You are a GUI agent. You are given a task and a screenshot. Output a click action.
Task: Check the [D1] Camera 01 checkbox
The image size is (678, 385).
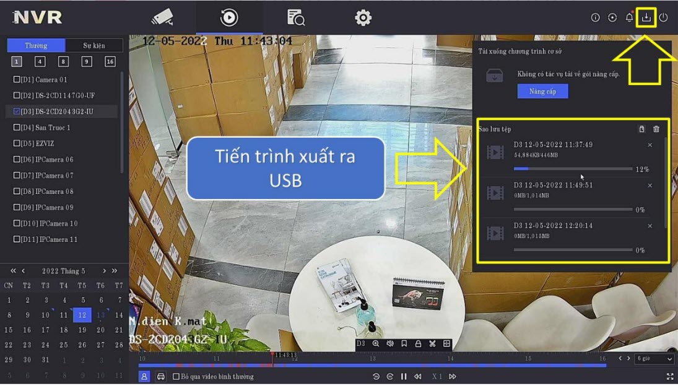pyautogui.click(x=17, y=79)
